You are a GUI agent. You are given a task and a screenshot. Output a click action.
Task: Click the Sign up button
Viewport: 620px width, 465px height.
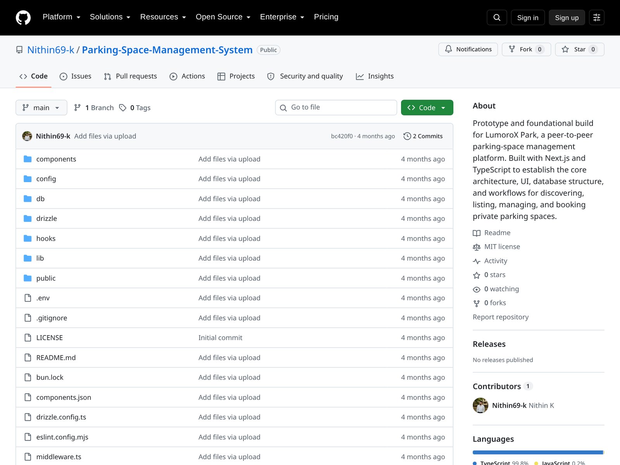[x=567, y=17]
